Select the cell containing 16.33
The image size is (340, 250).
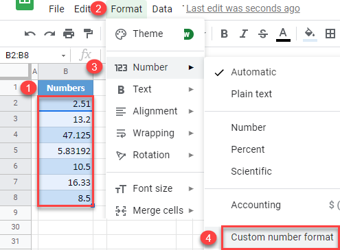tap(65, 182)
